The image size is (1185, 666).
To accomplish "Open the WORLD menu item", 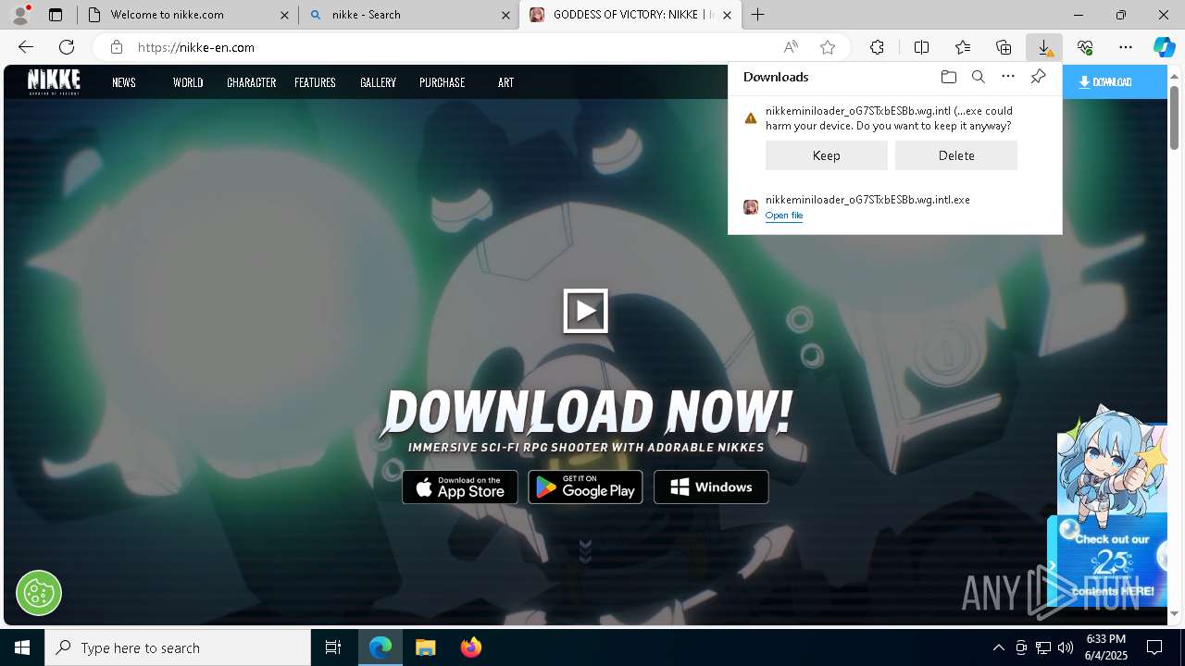I will click(188, 82).
